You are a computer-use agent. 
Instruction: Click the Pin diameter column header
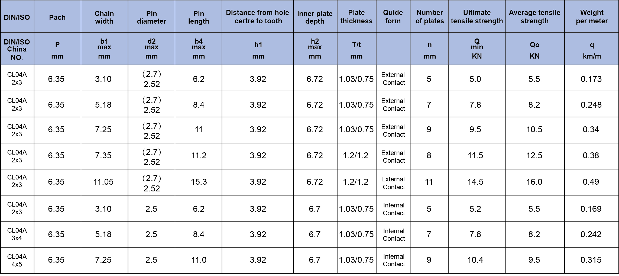[151, 17]
